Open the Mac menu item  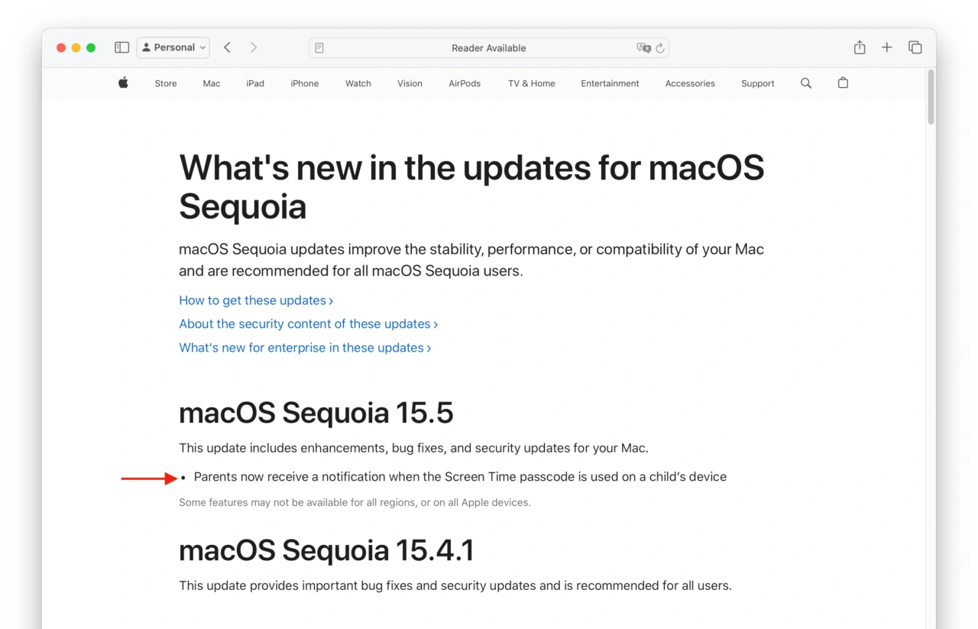[x=212, y=83]
